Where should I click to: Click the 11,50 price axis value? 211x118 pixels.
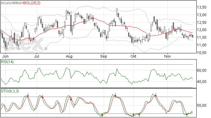pos(202,38)
